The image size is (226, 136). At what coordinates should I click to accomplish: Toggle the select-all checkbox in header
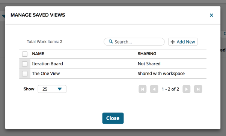(x=25, y=54)
